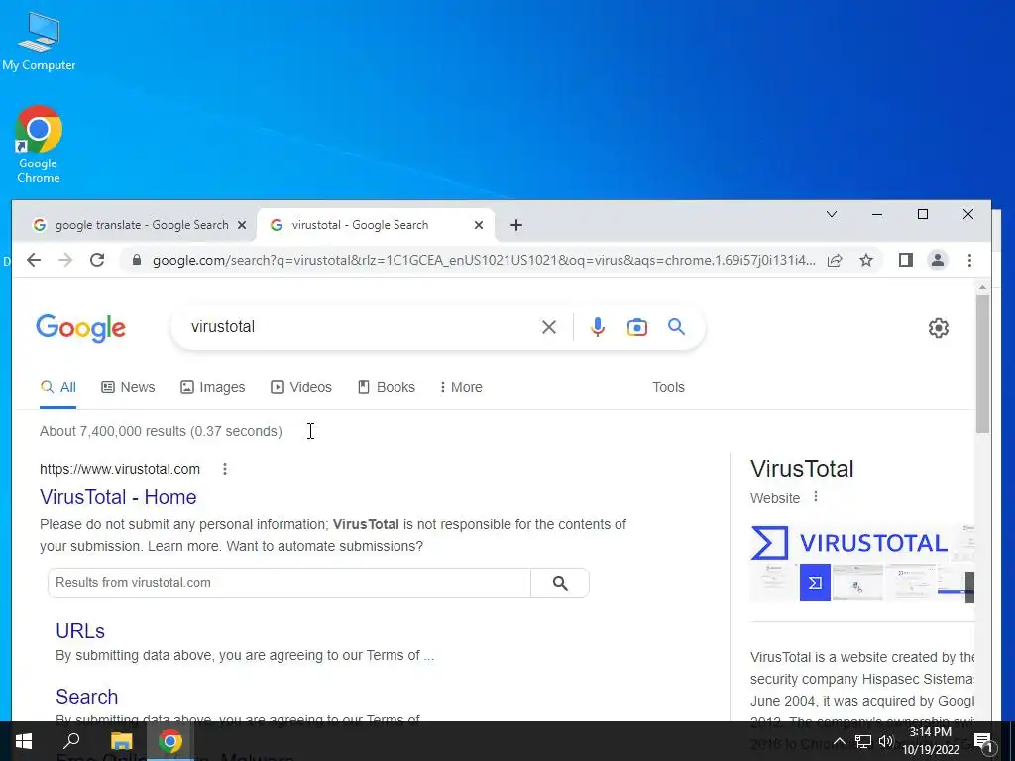The image size is (1015, 761).
Task: Switch to Images results
Action: (x=213, y=387)
